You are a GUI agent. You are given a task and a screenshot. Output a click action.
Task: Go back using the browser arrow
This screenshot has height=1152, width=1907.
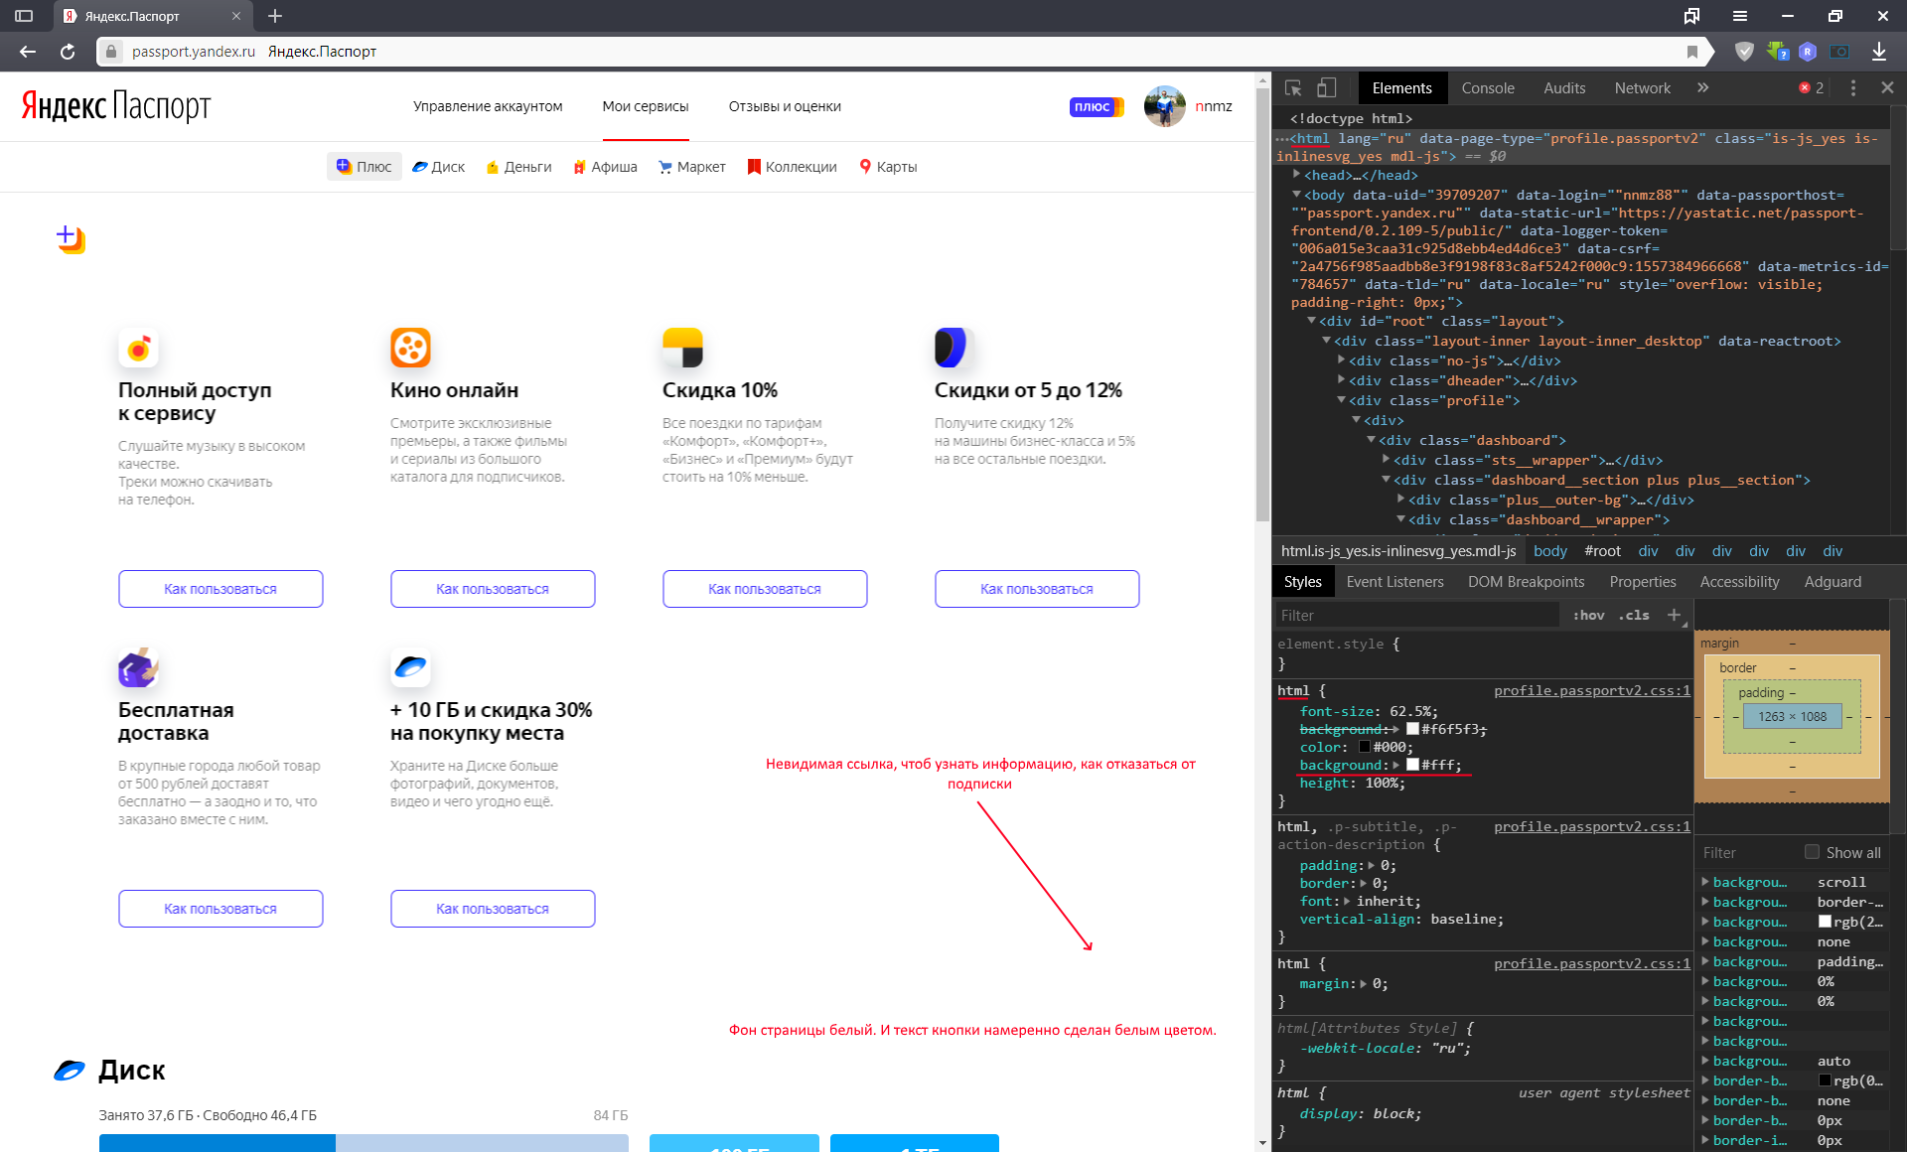28,52
